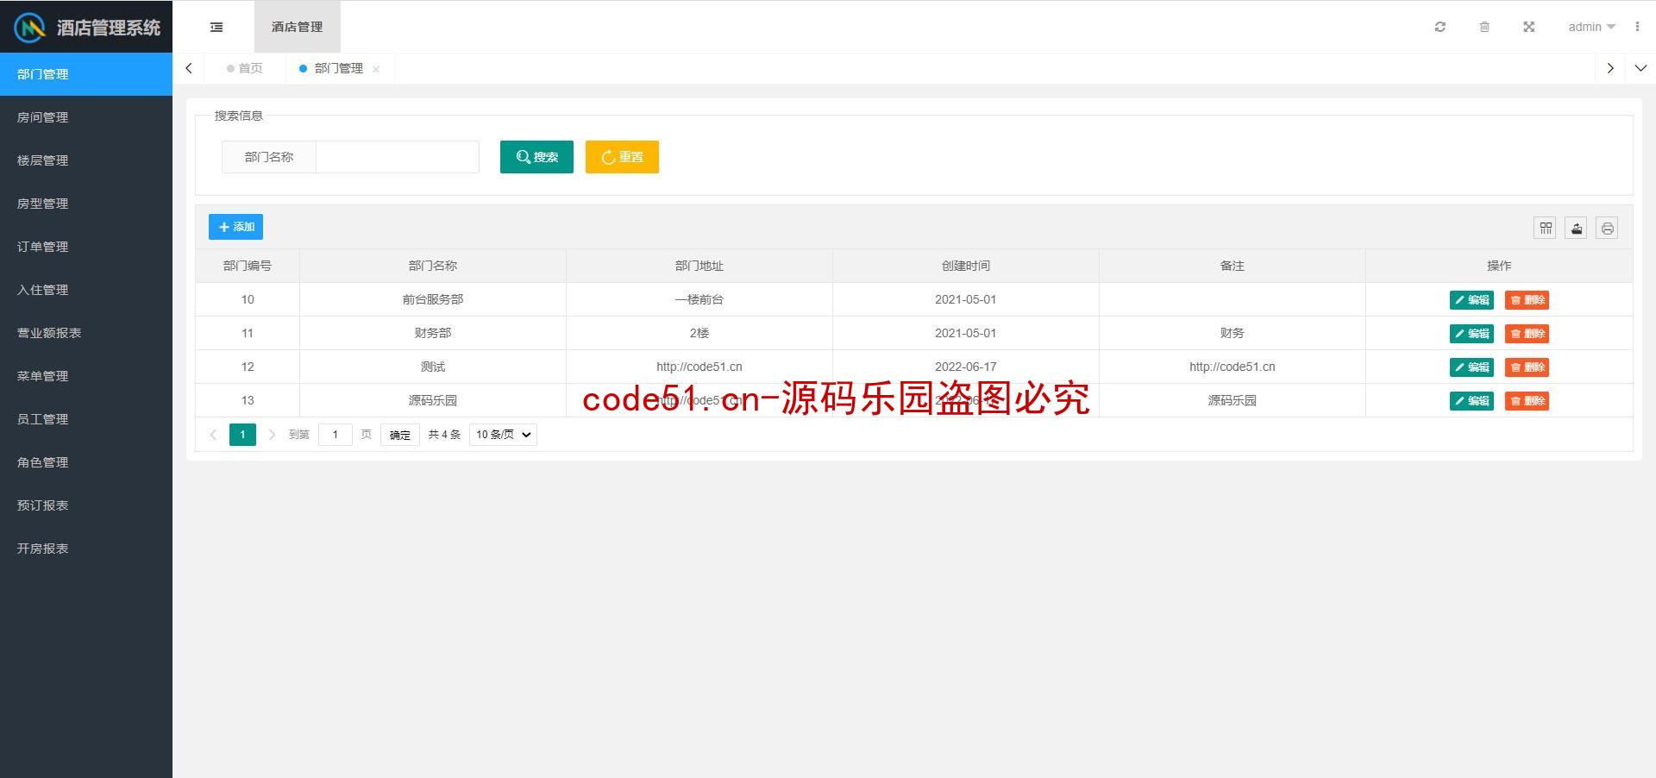Open 房间管理 in the sidebar
The height and width of the screenshot is (778, 1656).
point(86,117)
